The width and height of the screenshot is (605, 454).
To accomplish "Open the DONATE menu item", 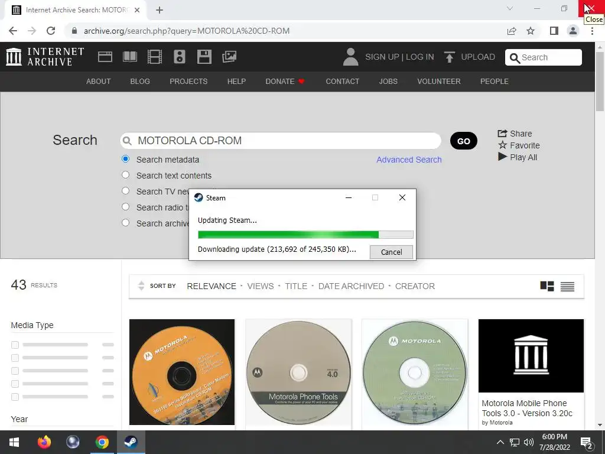I will [x=285, y=82].
